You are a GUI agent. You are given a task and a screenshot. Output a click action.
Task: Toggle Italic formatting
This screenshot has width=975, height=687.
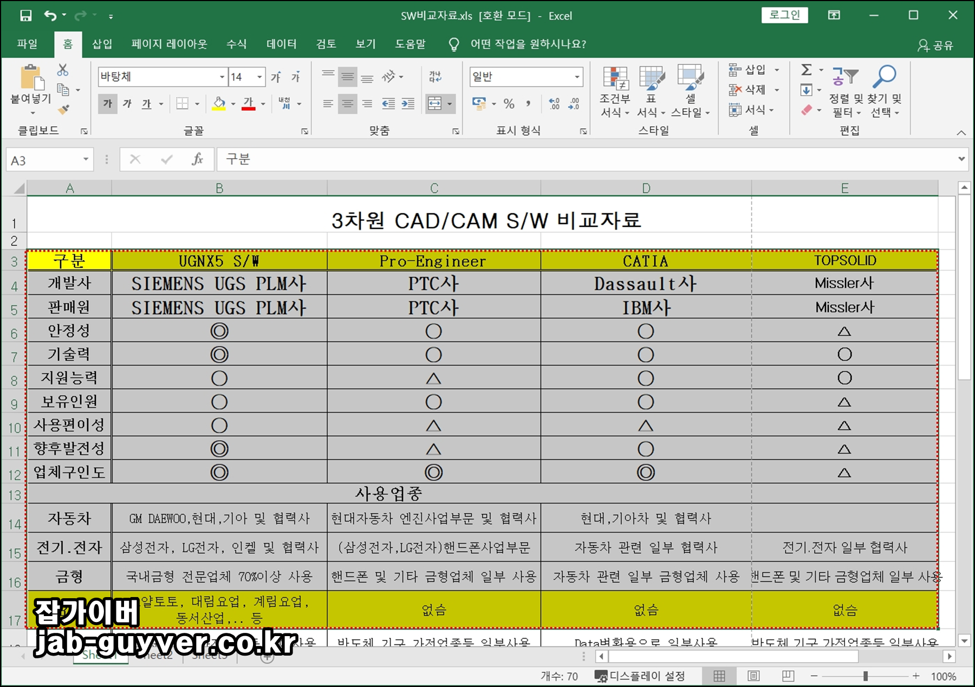[x=127, y=103]
